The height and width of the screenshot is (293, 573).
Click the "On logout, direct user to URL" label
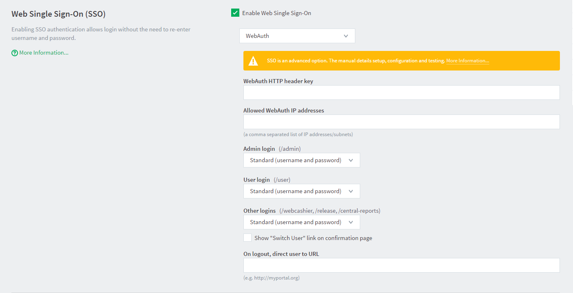[281, 254]
